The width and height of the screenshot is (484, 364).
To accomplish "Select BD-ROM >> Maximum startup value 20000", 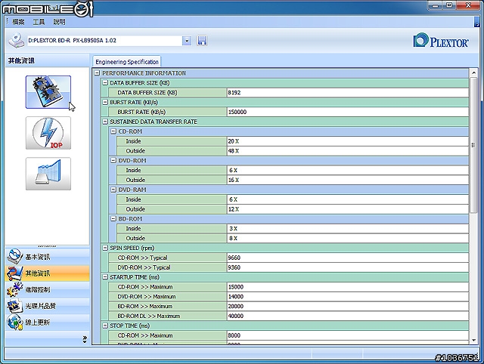I will click(348, 306).
